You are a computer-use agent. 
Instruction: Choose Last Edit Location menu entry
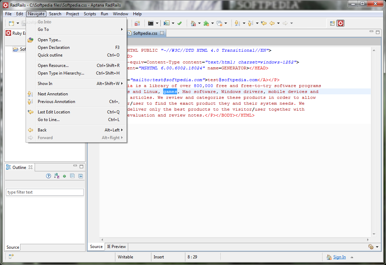(76, 112)
